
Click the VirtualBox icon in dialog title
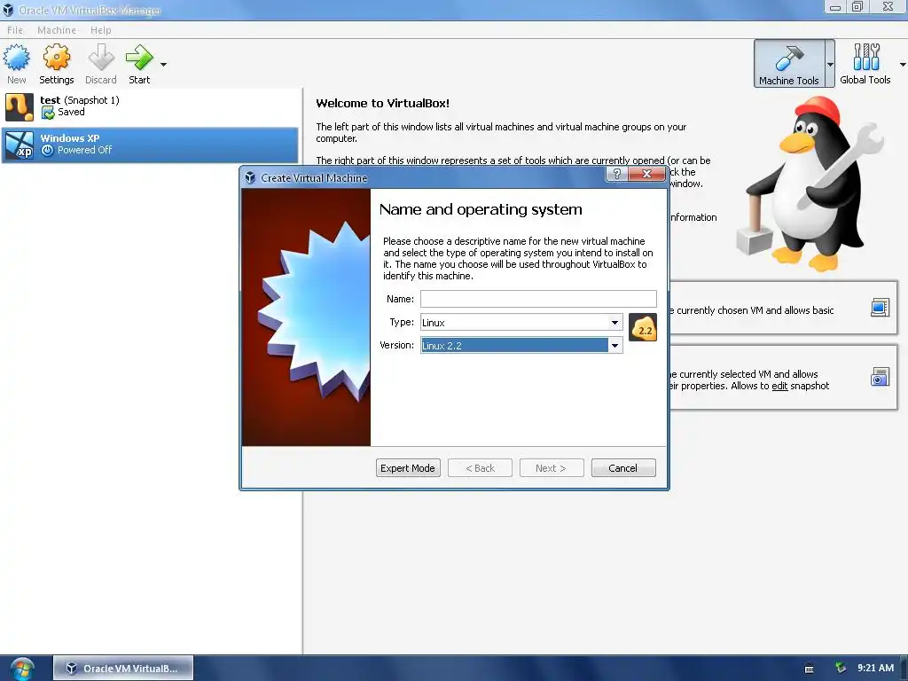coord(250,177)
